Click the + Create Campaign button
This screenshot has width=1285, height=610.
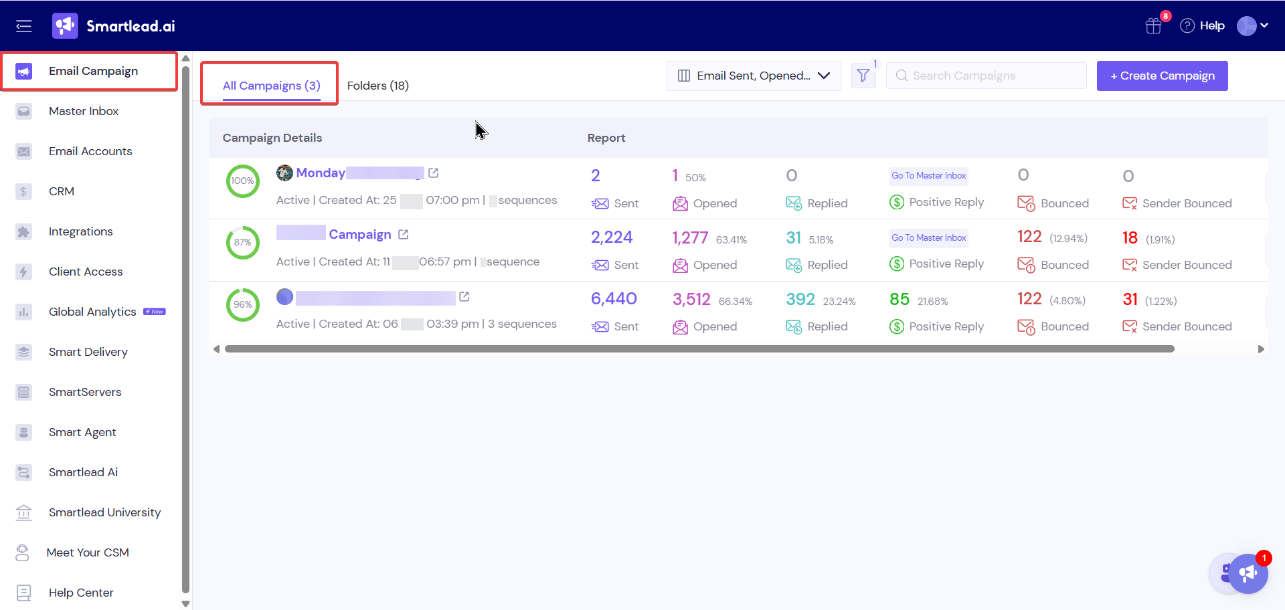pos(1162,76)
